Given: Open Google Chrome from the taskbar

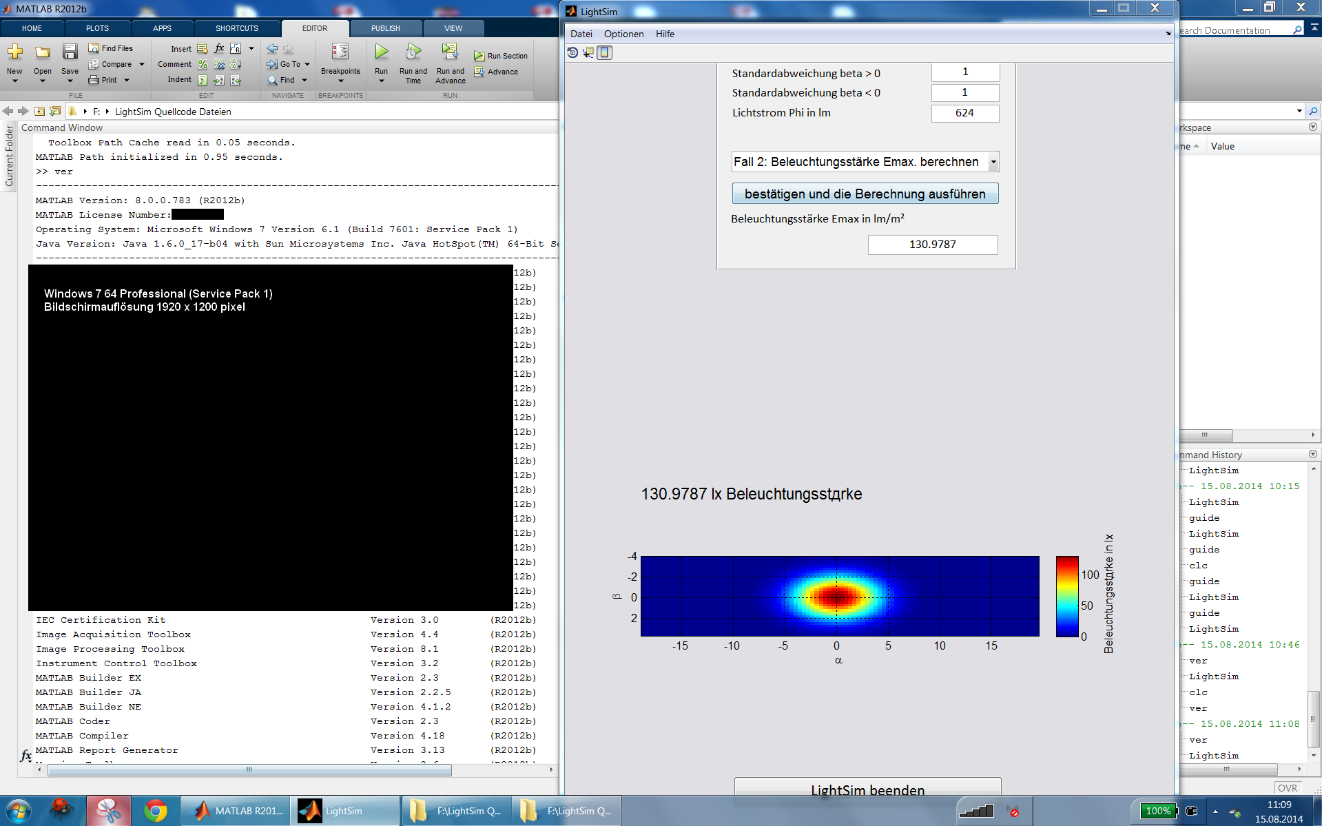Looking at the screenshot, I should [156, 811].
